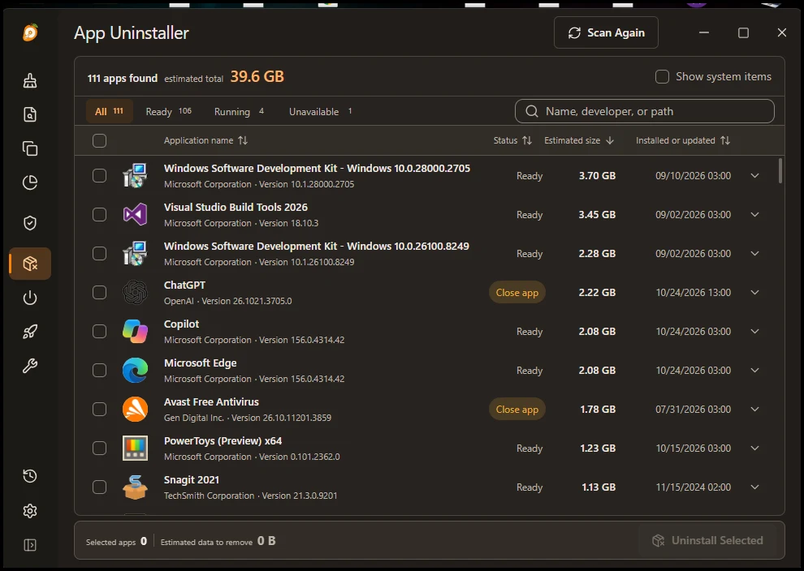This screenshot has height=571, width=804.
Task: Open the shield protection icon in the sidebar
Action: 30,223
